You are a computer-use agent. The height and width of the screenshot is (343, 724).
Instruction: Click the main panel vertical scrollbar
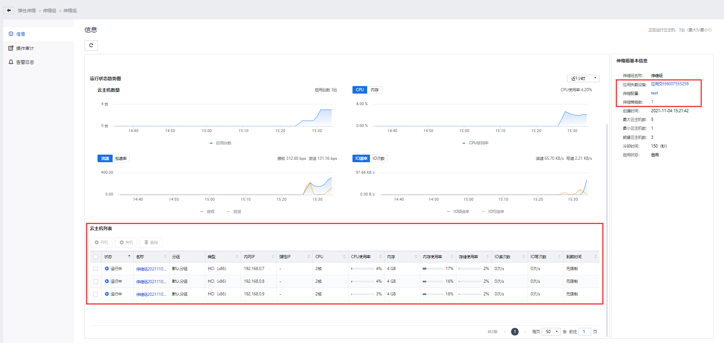point(607,230)
